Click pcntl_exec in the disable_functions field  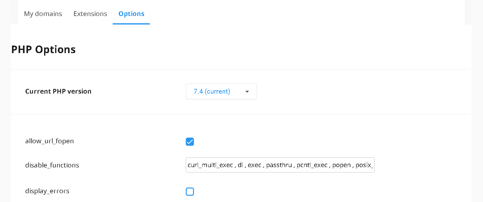(x=312, y=165)
